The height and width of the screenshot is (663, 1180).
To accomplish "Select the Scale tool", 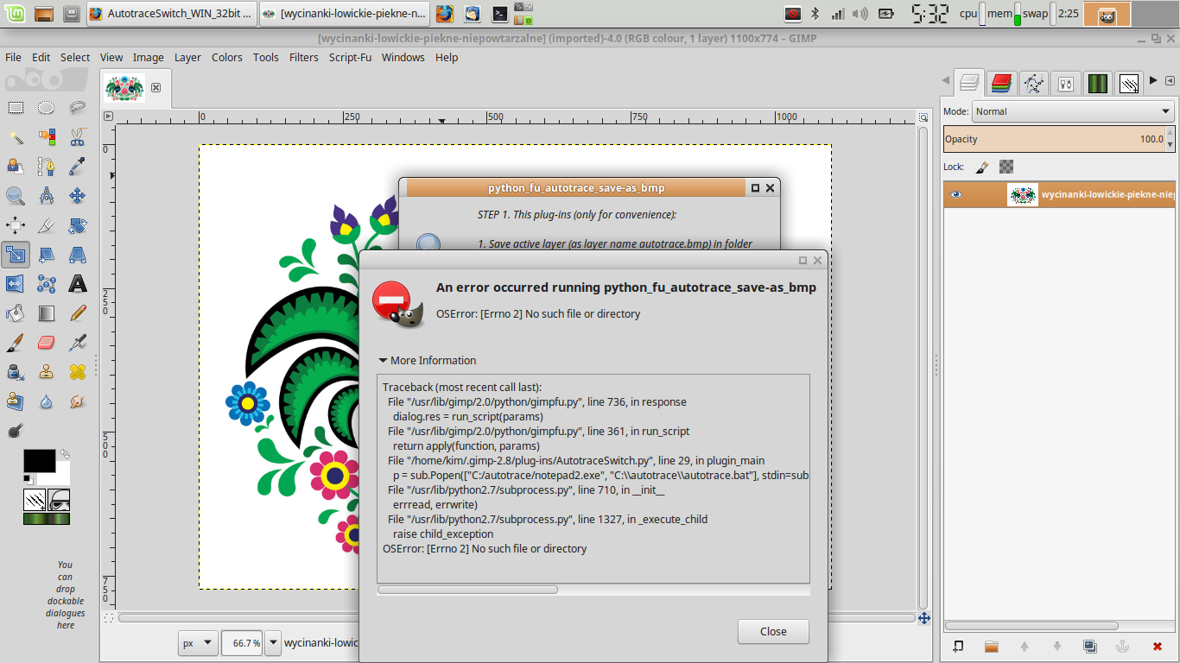I will [16, 255].
